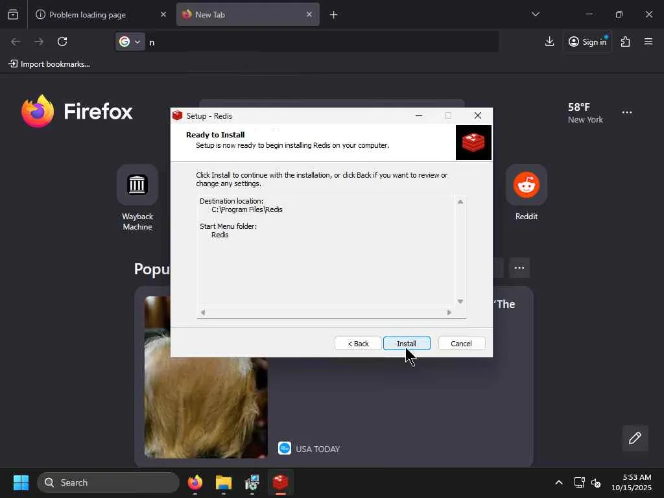
Task: Click the network status tray icon
Action: [x=579, y=482]
